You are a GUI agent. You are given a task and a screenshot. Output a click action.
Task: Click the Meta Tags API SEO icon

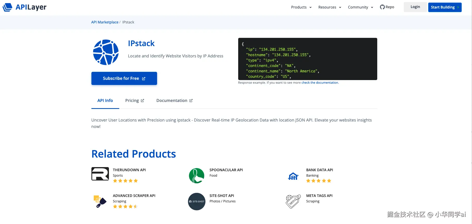click(293, 201)
